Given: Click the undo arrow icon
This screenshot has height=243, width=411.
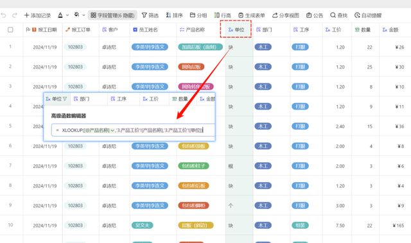Looking at the screenshot, I should (x=3, y=15).
